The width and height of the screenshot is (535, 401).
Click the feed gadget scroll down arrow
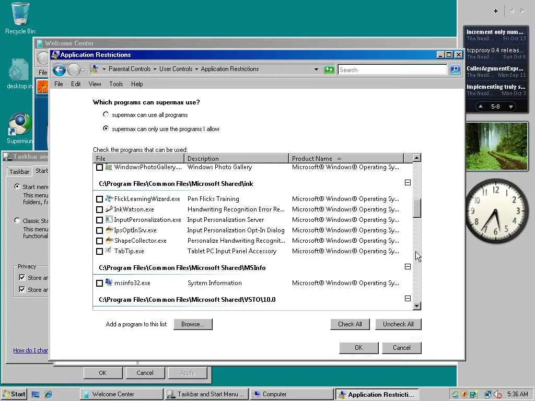coord(511,107)
